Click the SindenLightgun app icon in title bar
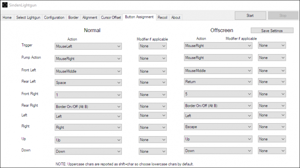The height and width of the screenshot is (168, 300). point(5,5)
